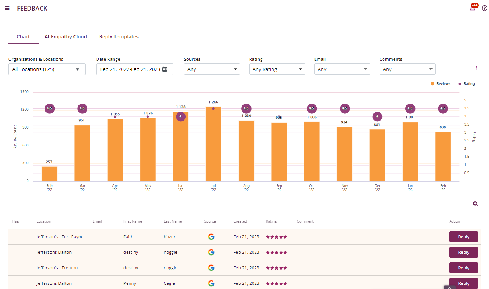Click the search magnifier above the table
This screenshot has width=489, height=289.
pos(475,204)
